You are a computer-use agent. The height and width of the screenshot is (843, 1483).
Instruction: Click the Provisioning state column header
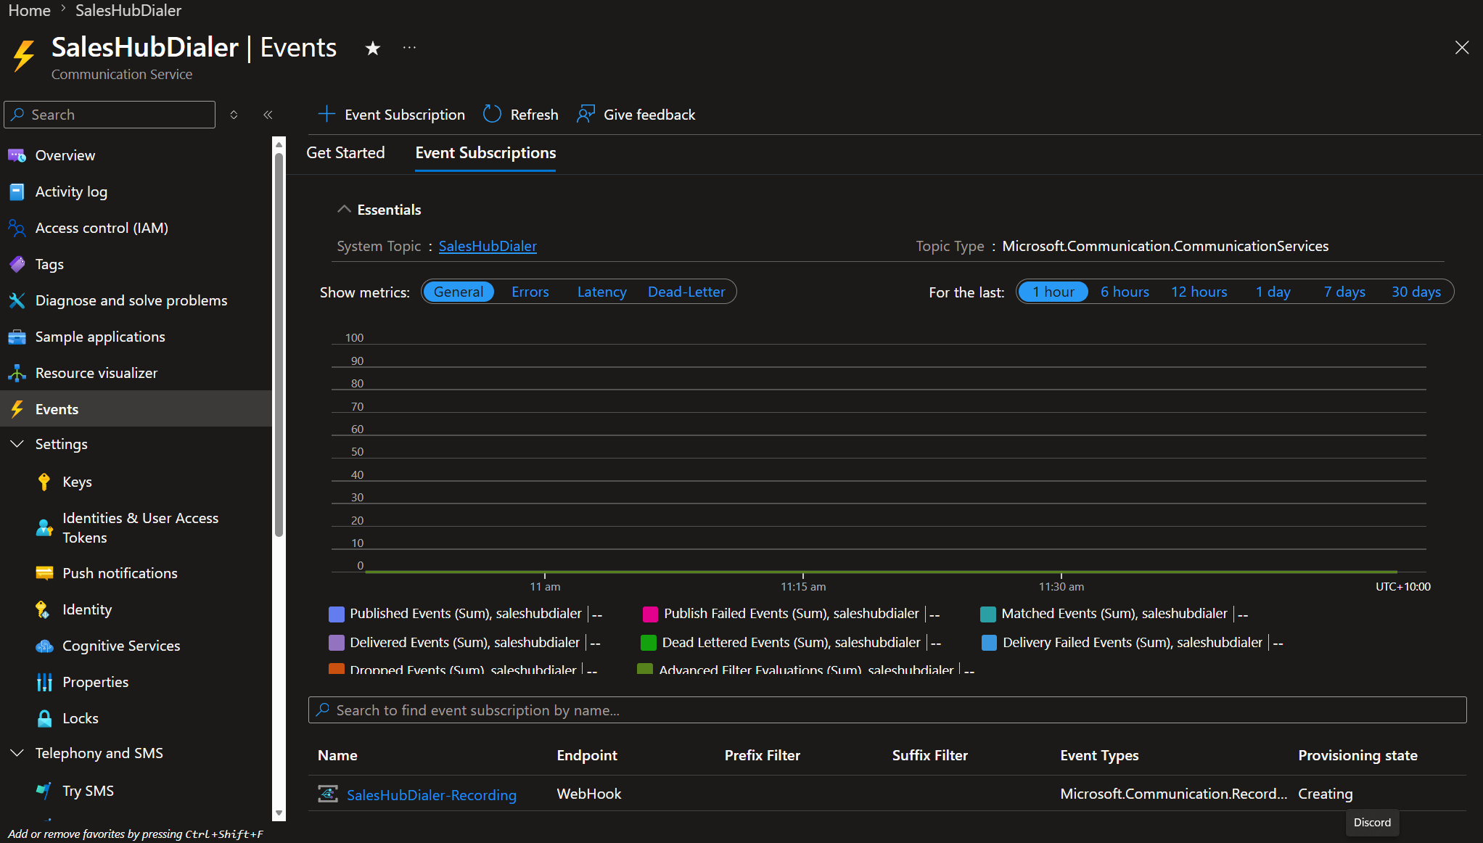pyautogui.click(x=1357, y=755)
